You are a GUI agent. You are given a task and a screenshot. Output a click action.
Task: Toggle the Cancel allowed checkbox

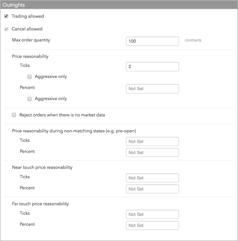click(6, 29)
